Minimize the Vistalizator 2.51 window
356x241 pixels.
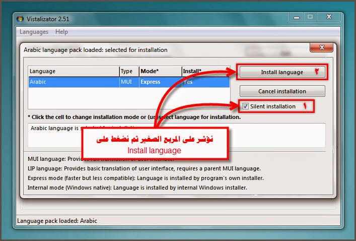[296, 17]
